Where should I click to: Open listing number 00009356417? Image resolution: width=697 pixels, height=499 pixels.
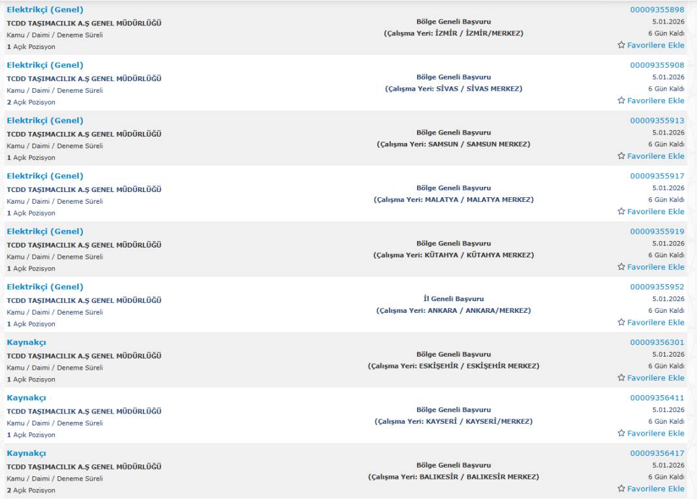(x=657, y=453)
